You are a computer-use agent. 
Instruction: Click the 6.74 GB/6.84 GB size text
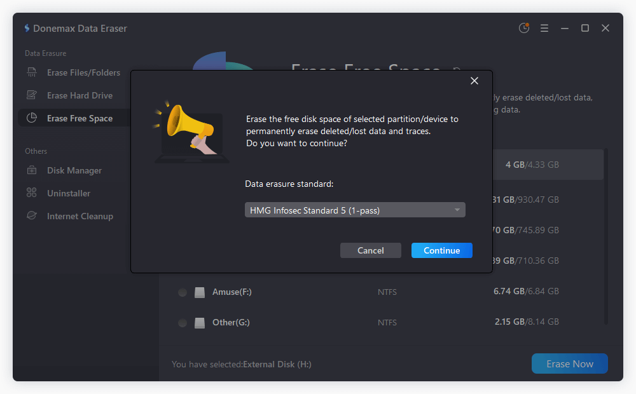(526, 291)
